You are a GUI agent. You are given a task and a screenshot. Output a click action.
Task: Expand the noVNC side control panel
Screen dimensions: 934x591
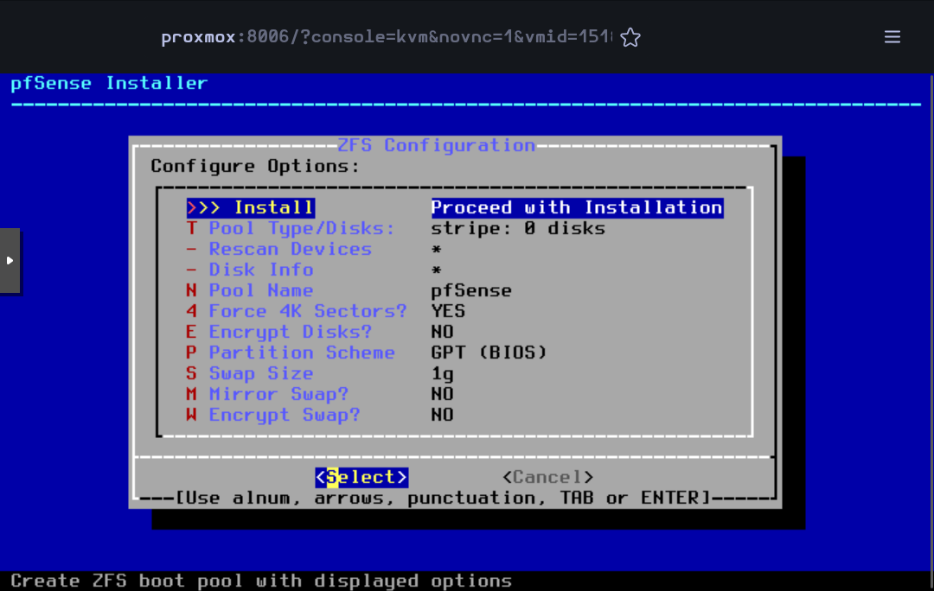click(10, 260)
